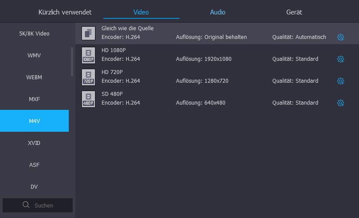Viewport: 359px width, 218px height.
Task: Open settings gear for SD 480P preset
Action: point(340,103)
